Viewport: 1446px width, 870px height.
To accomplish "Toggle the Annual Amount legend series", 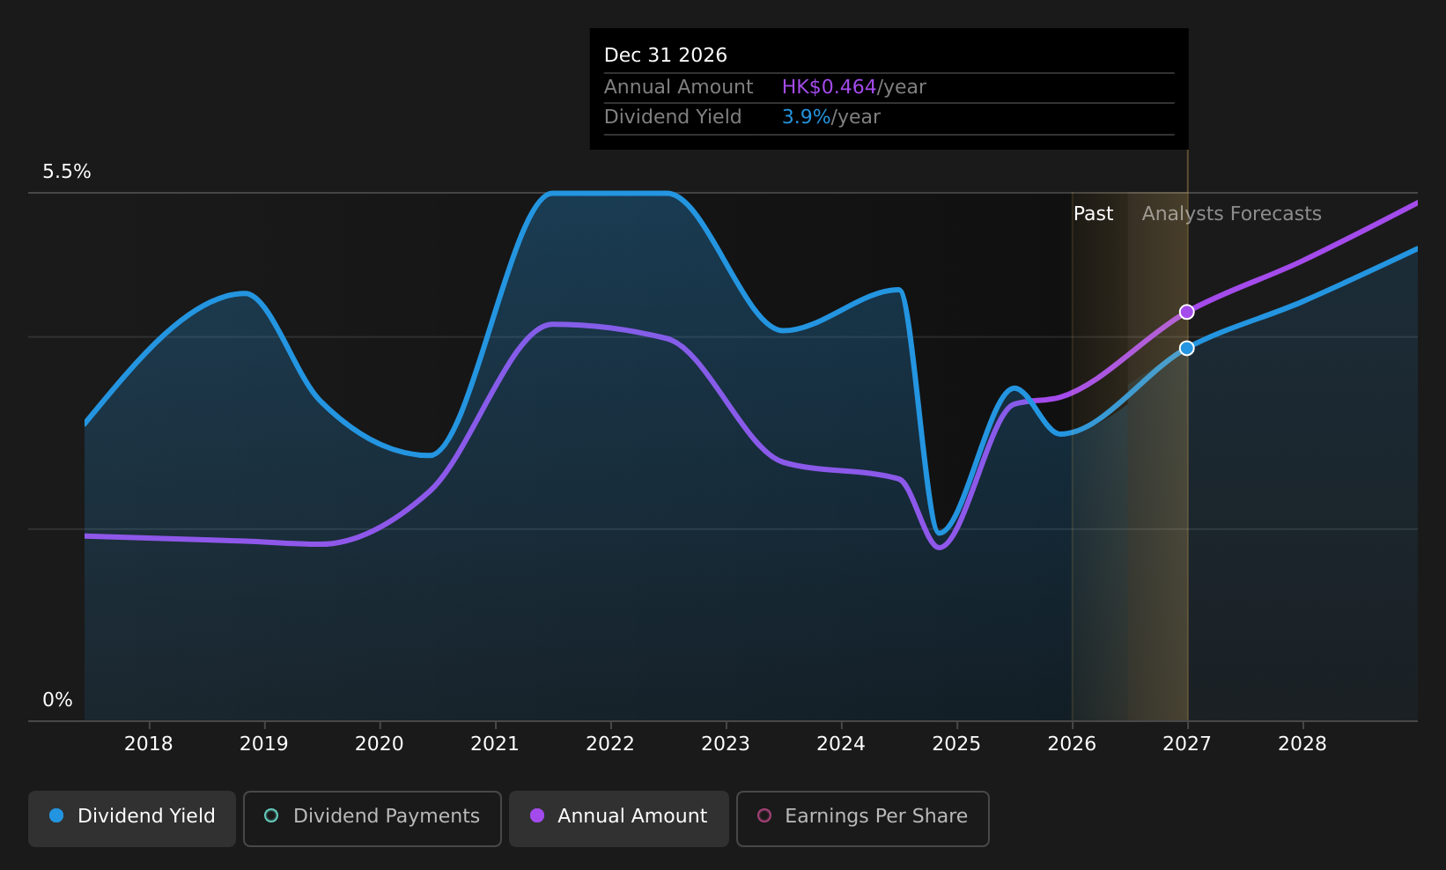I will [x=618, y=818].
